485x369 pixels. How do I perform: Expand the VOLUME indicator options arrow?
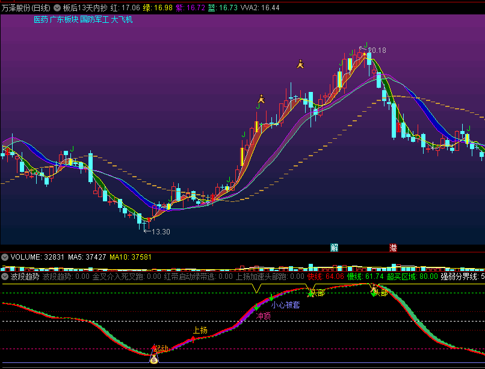[x=5, y=257]
